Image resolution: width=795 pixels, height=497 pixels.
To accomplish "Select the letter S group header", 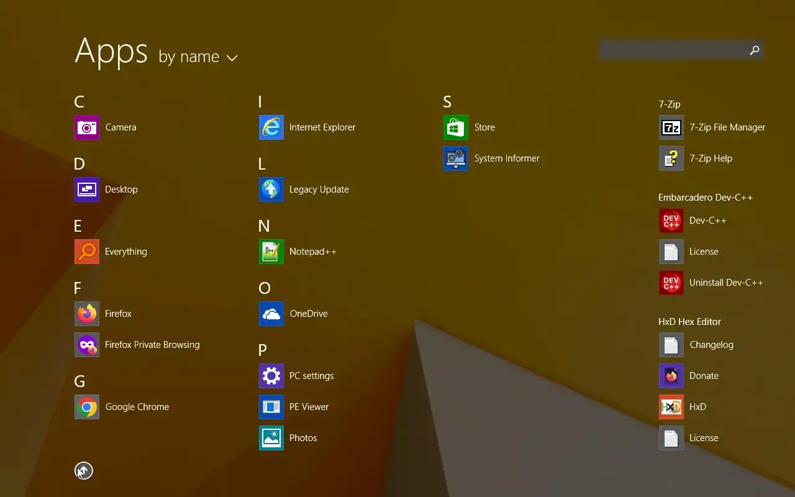I will 447,102.
